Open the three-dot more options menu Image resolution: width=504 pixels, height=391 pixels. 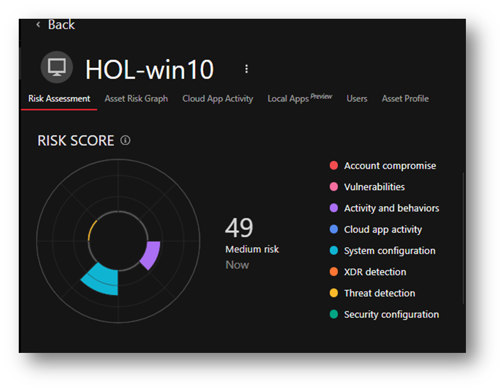[x=246, y=69]
